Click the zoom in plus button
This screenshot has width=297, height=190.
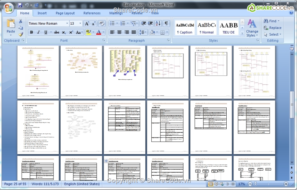pyautogui.click(x=286, y=184)
